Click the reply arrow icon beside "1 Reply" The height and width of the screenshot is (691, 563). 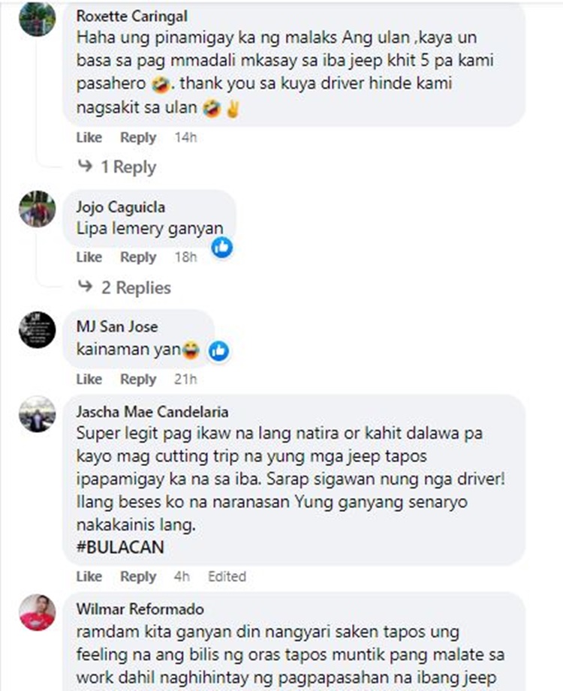85,166
